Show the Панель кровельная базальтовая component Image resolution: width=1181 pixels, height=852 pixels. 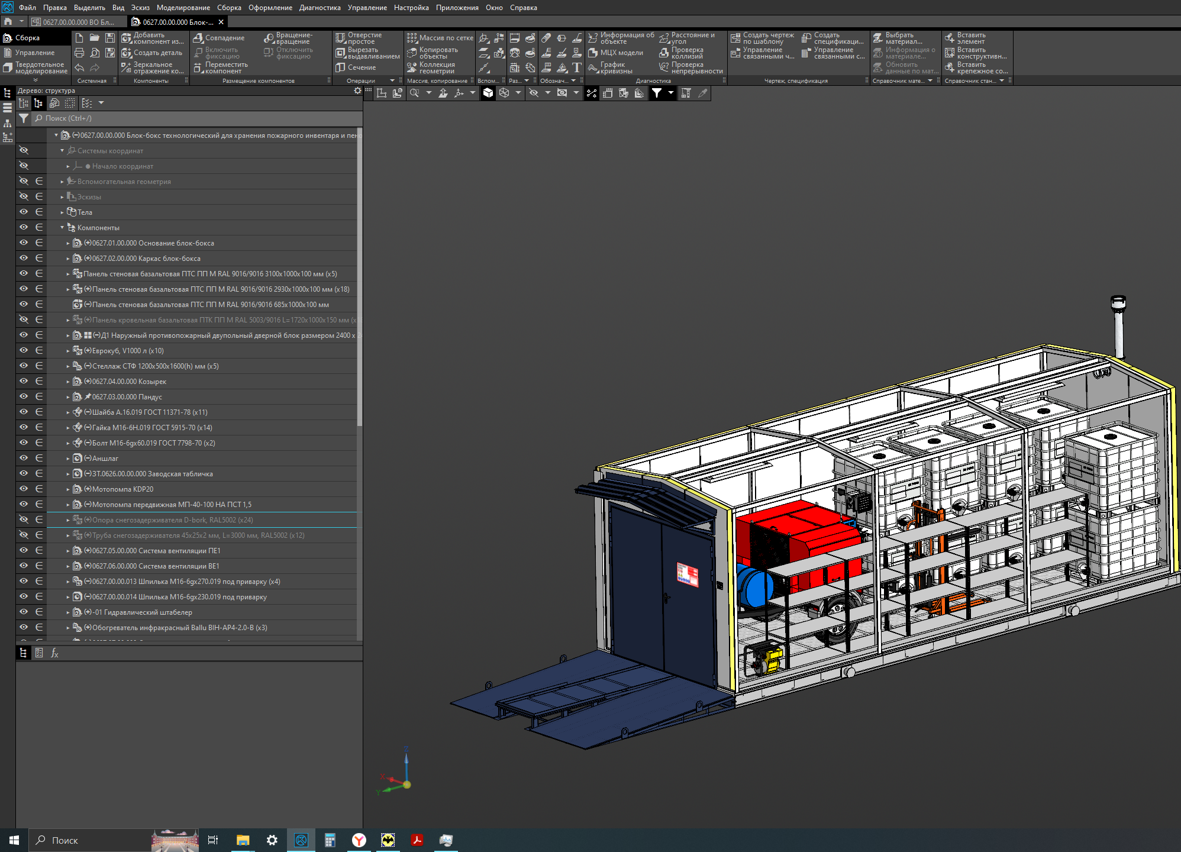pos(24,319)
